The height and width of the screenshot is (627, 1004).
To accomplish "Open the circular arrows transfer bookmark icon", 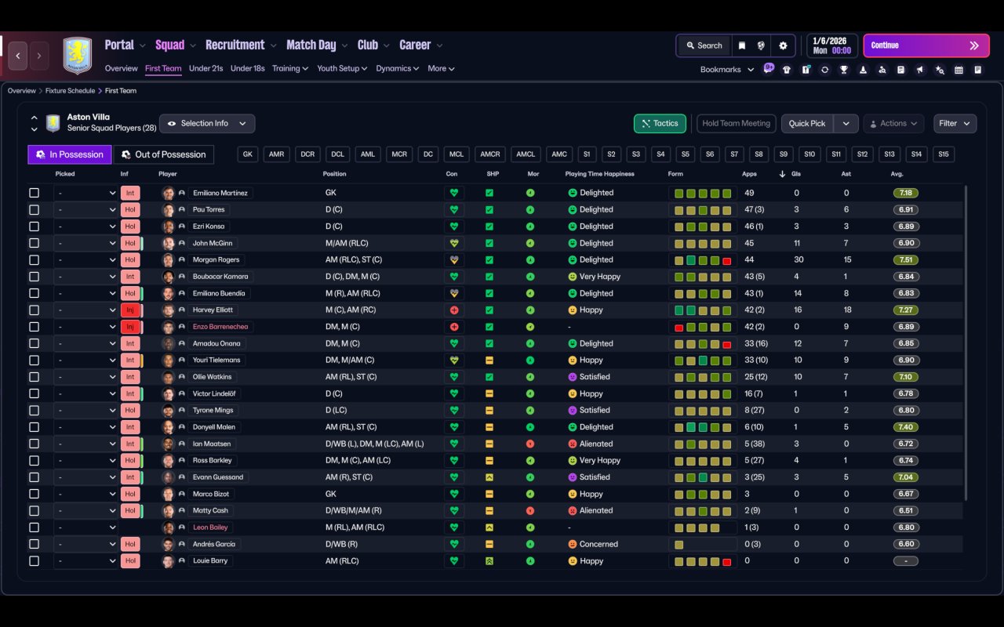I will click(825, 70).
